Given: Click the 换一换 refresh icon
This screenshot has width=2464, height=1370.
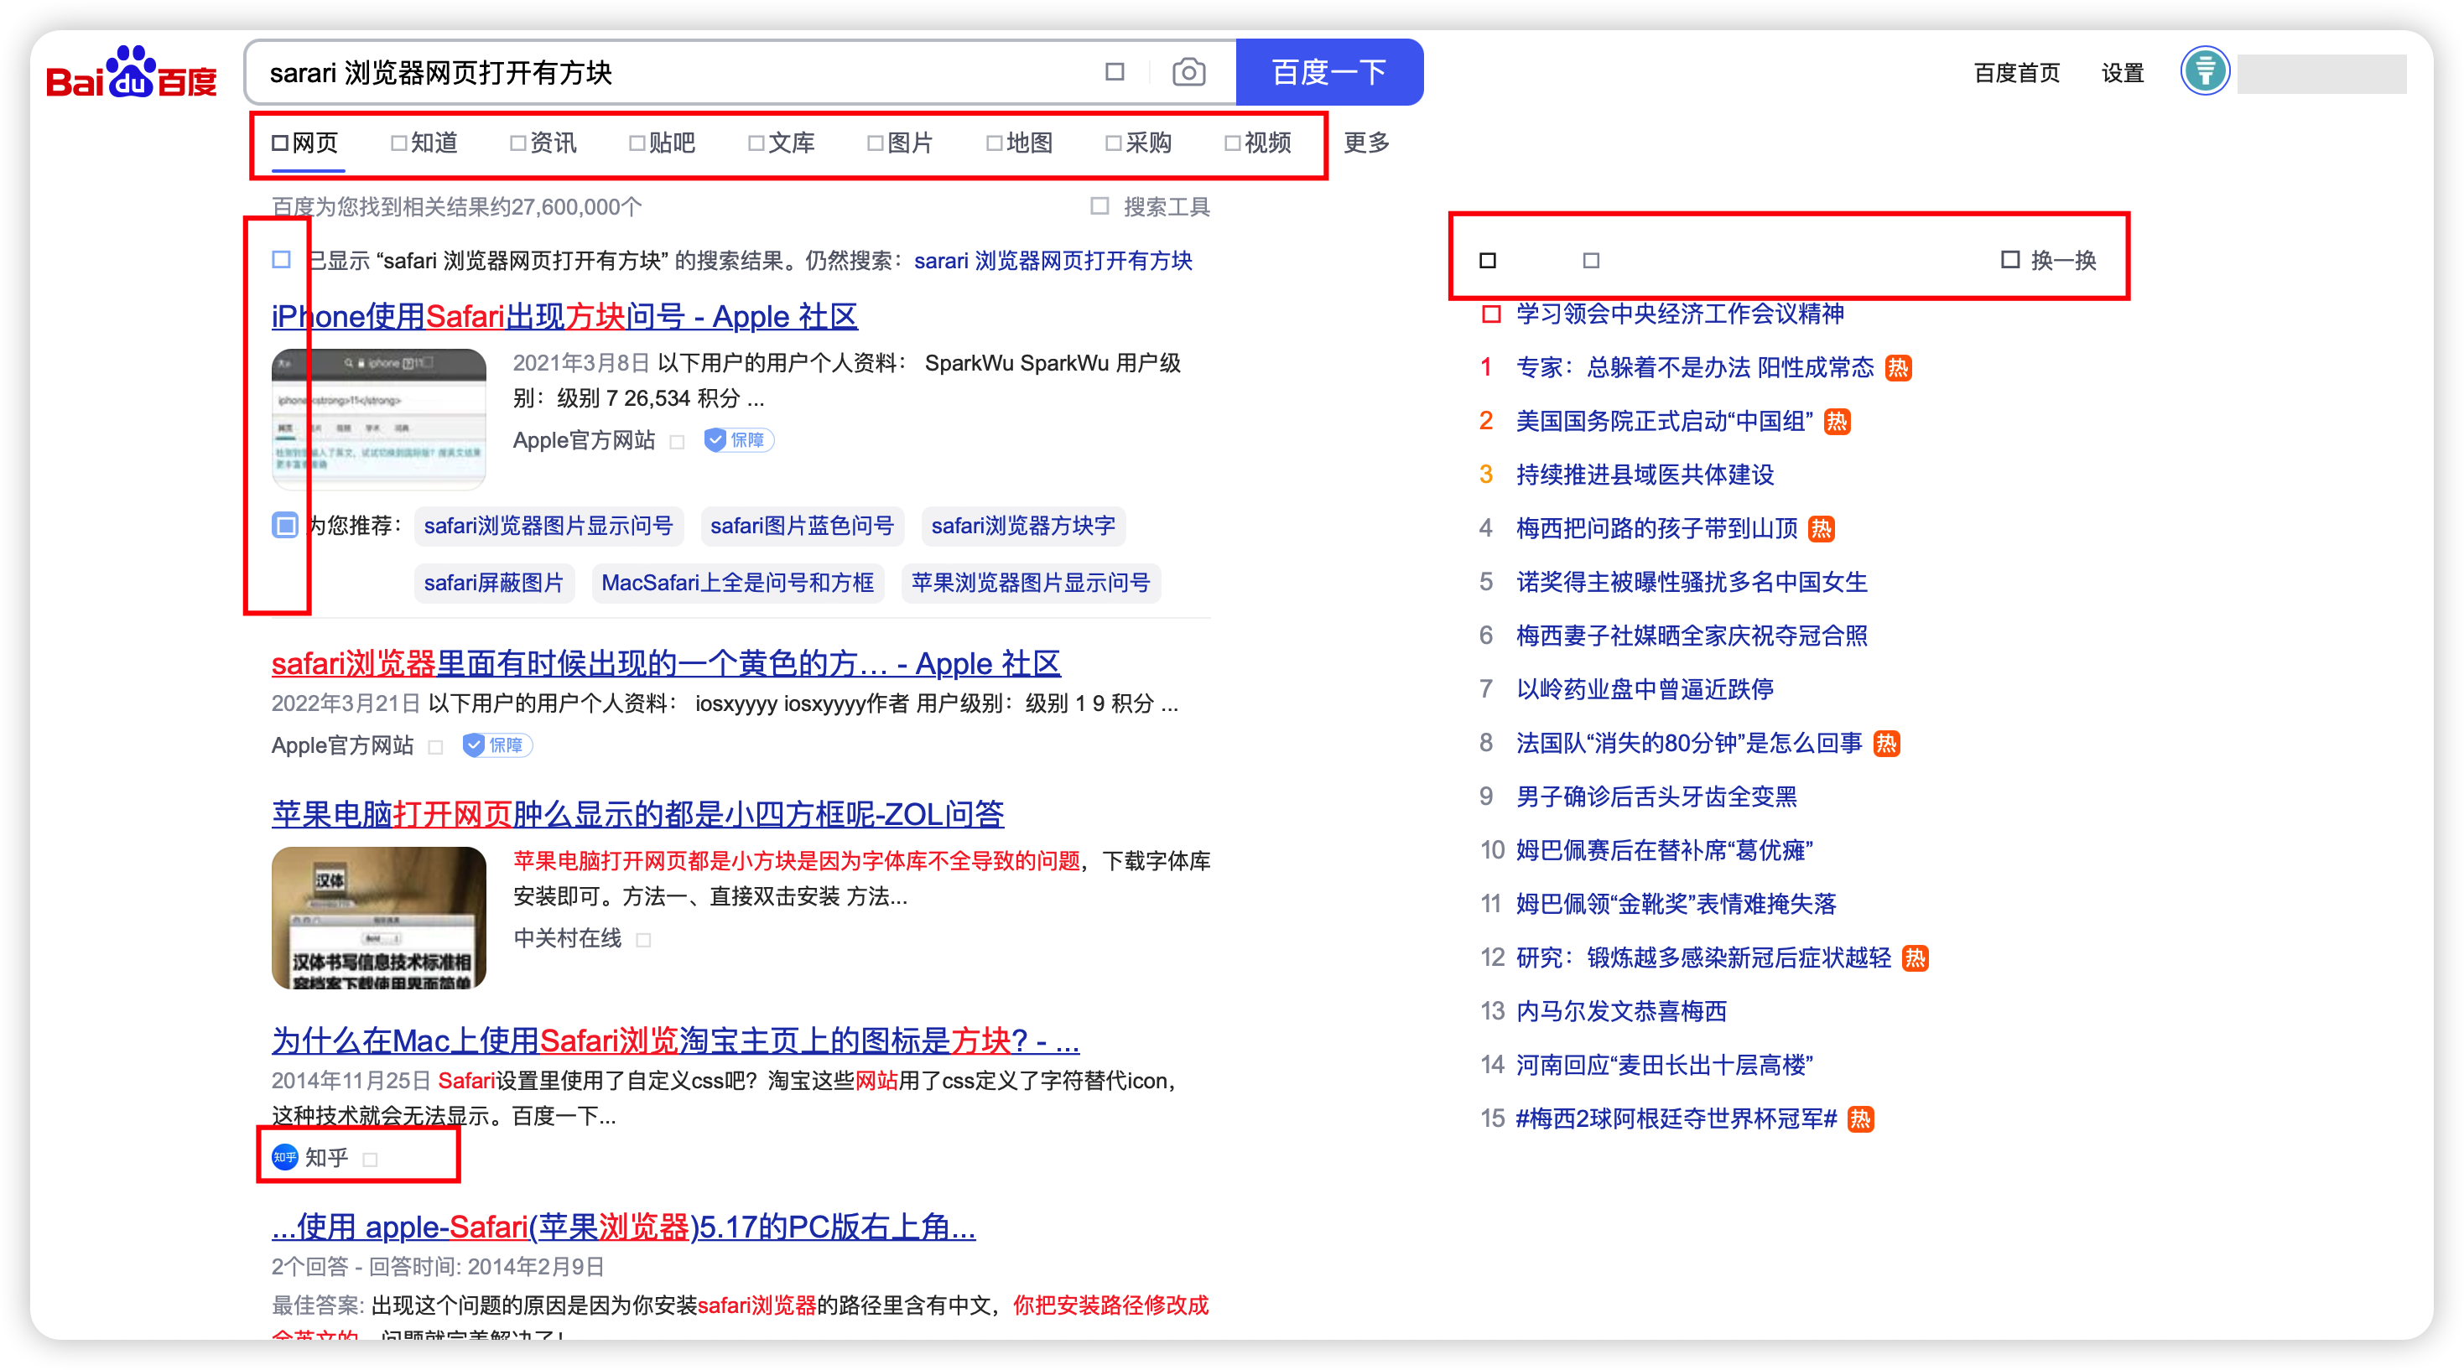Looking at the screenshot, I should tap(2009, 260).
